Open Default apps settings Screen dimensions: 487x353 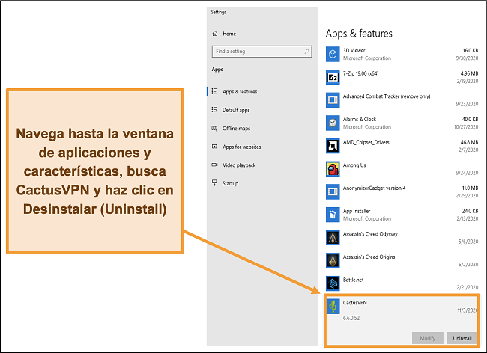(236, 110)
